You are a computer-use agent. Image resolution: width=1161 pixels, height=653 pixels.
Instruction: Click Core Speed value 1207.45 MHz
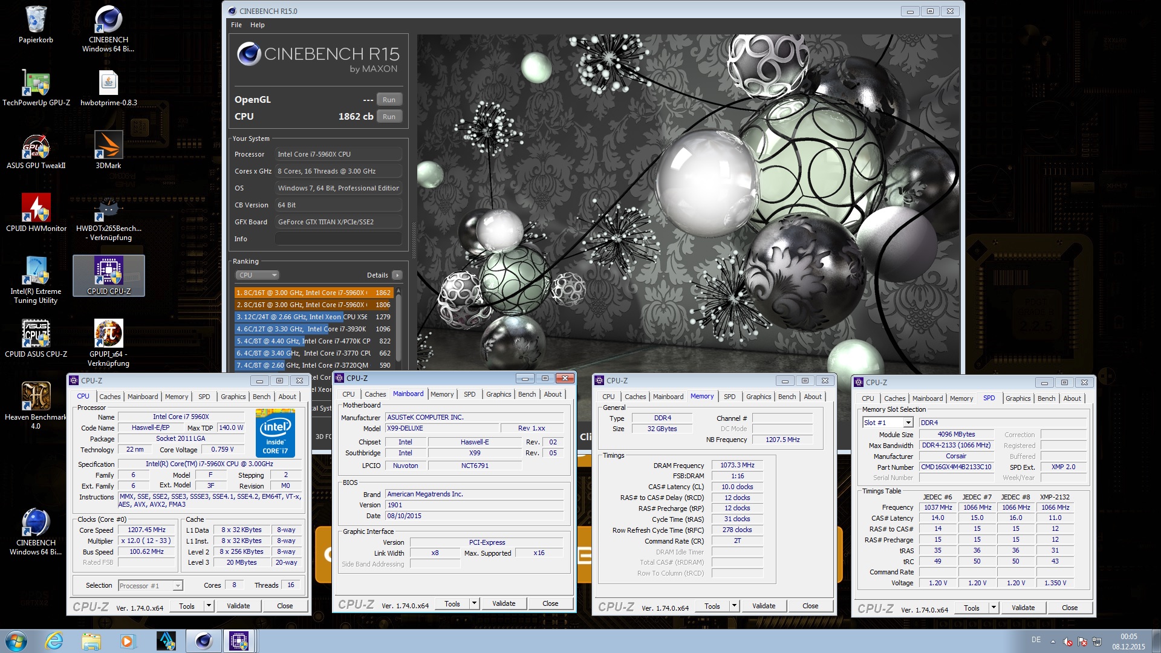click(146, 530)
